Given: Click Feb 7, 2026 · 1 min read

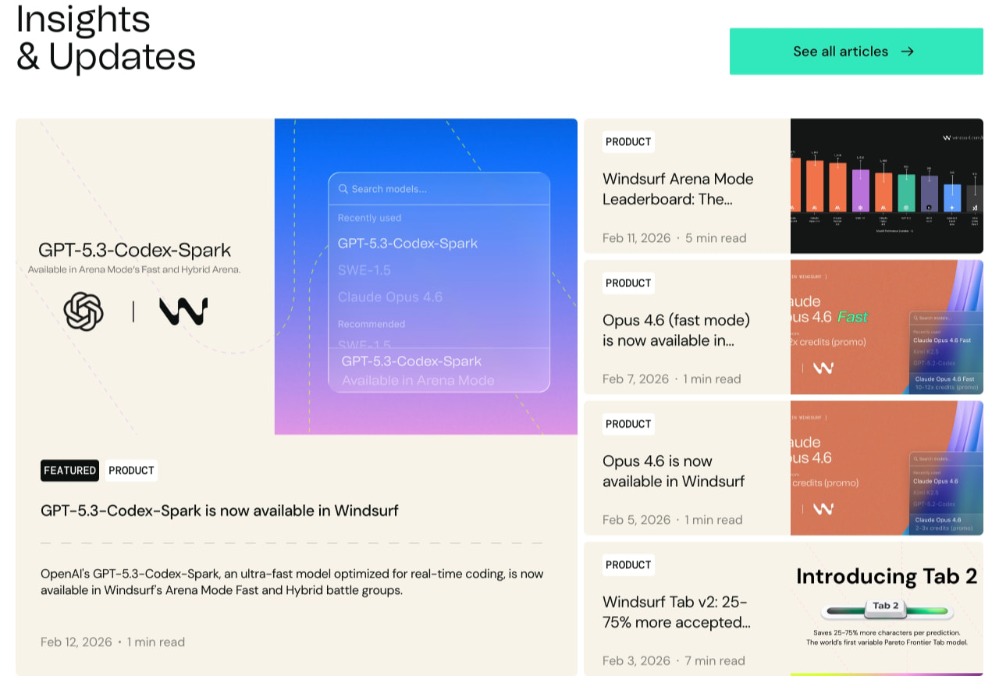Looking at the screenshot, I should 672,379.
